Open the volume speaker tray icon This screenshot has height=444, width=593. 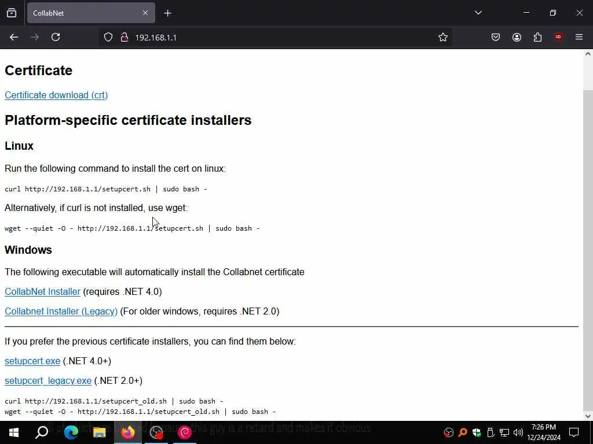tap(518, 432)
